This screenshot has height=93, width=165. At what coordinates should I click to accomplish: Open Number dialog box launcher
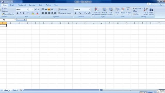pos(90,17)
